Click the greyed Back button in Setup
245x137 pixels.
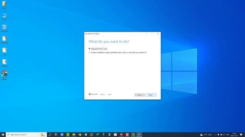coord(140,95)
